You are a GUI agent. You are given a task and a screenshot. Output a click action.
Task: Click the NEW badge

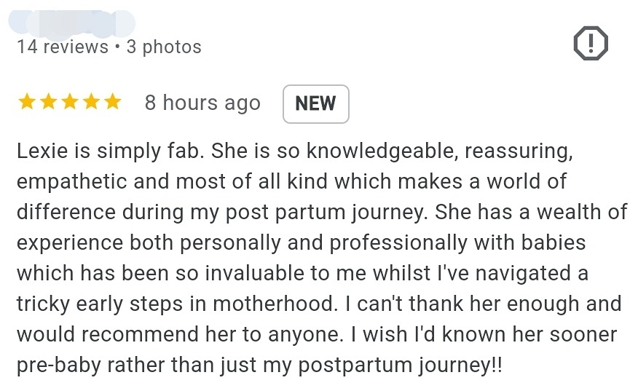315,103
